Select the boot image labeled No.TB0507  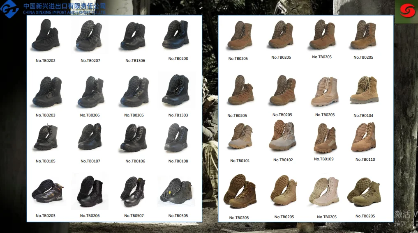(134, 192)
